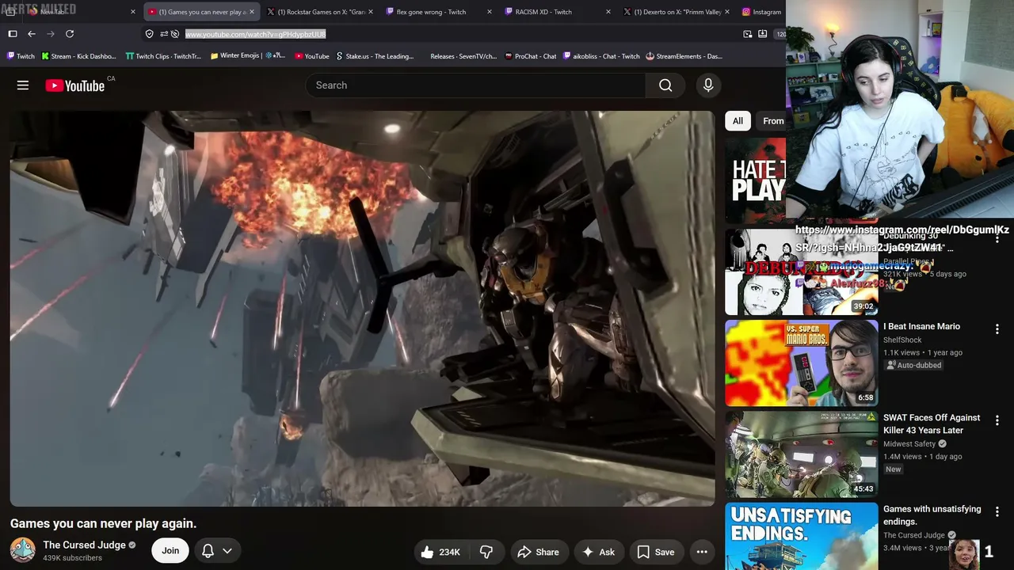Close the RACISM XD Twitch tab
Viewport: 1014px width, 570px height.
click(608, 12)
